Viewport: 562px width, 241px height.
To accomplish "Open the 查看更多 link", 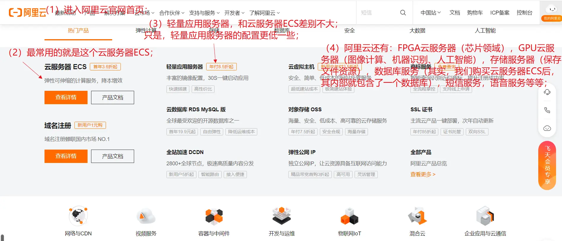I will coord(423,175).
